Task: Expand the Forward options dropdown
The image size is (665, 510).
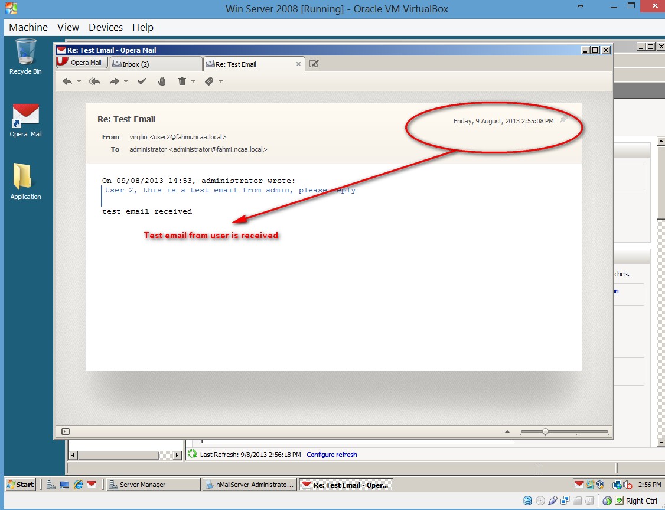Action: tap(125, 81)
